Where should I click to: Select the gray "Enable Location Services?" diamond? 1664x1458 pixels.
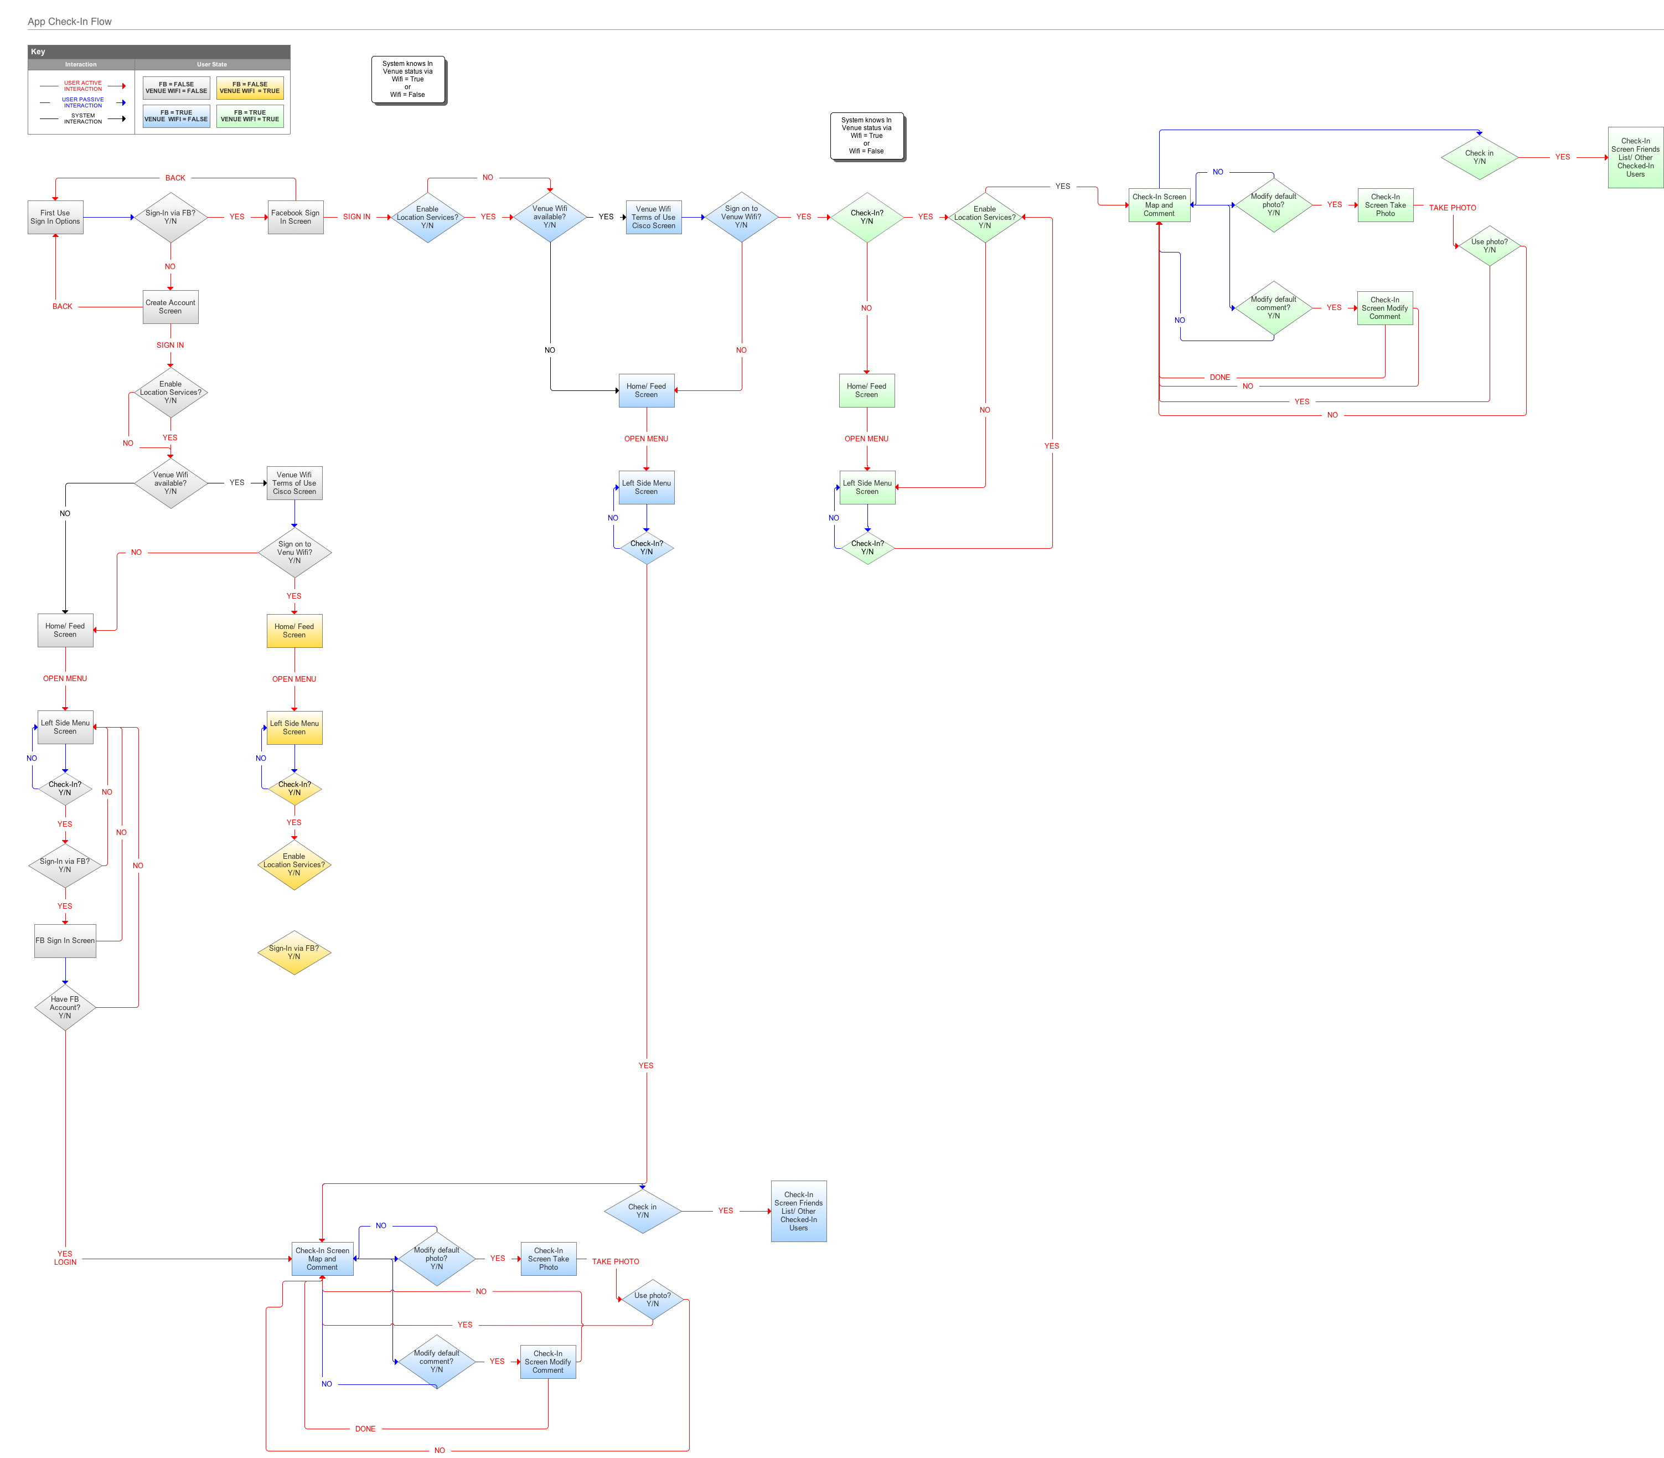click(x=171, y=393)
